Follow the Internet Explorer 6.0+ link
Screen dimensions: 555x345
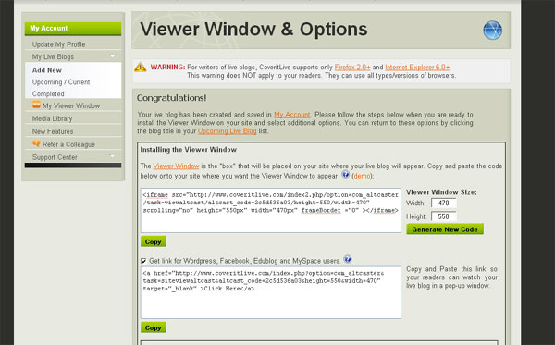pos(417,67)
